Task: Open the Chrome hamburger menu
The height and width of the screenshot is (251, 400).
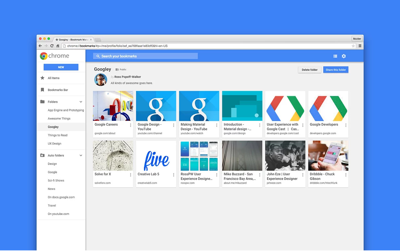Action: tap(360, 46)
